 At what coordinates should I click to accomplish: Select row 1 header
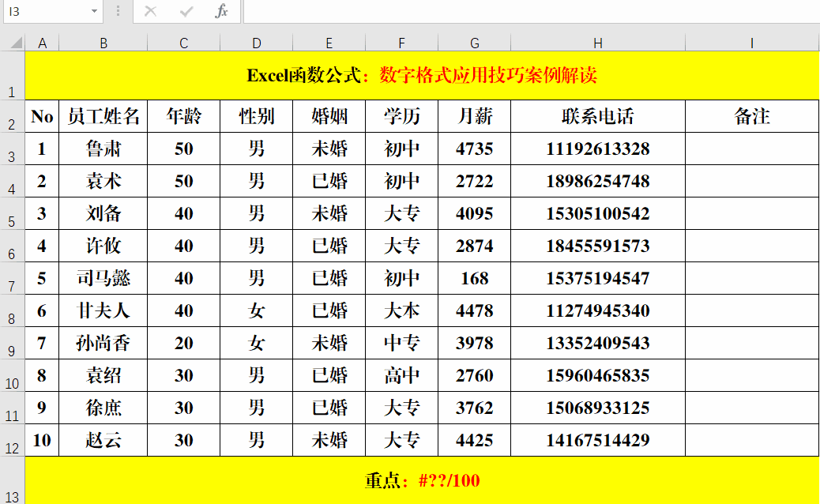12,76
